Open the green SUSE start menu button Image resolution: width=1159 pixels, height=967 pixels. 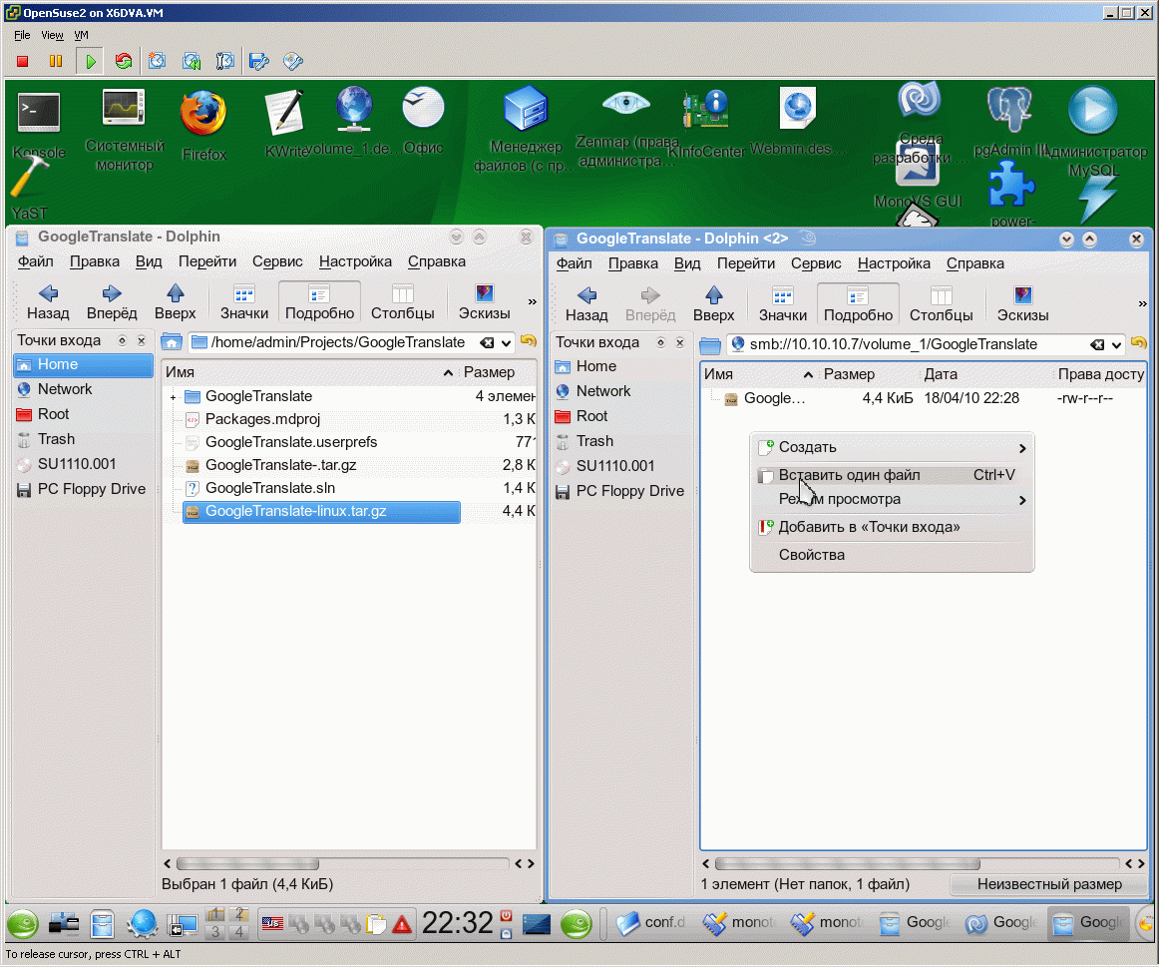pyautogui.click(x=23, y=924)
